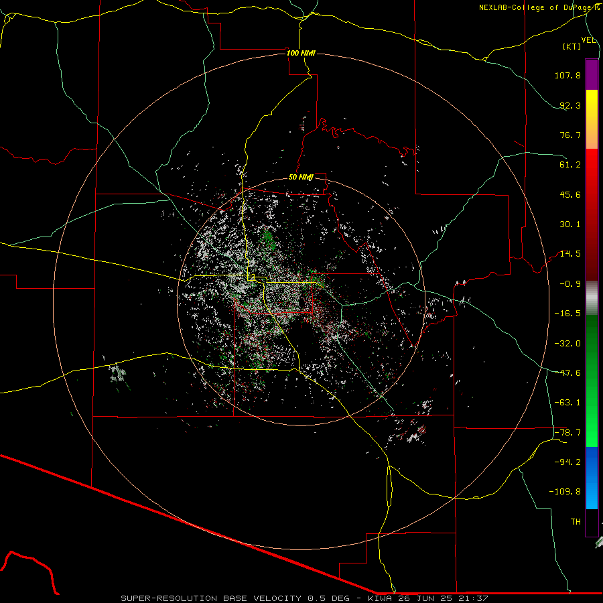
Task: Click the -16.5 velocity scale value
Action: (567, 314)
